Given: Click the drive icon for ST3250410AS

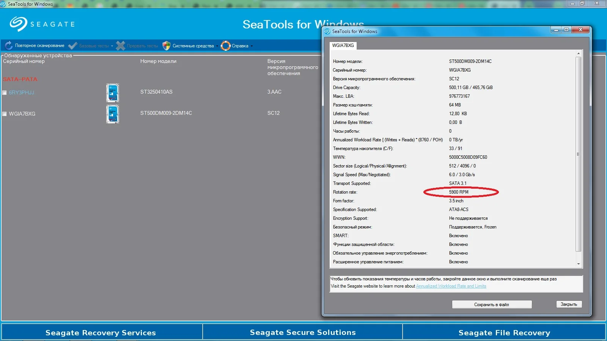Looking at the screenshot, I should coord(113,93).
